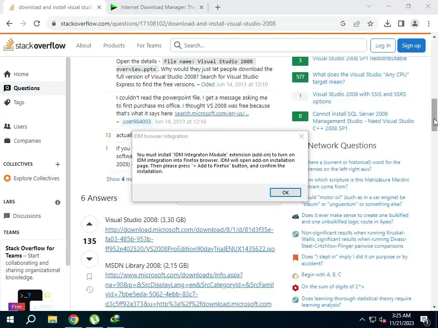Open the notification center icon

(424, 319)
